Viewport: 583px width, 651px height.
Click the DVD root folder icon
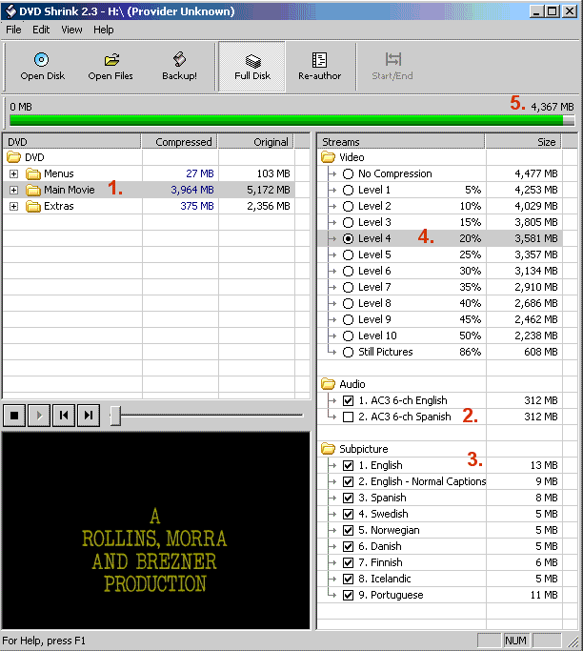tap(13, 157)
